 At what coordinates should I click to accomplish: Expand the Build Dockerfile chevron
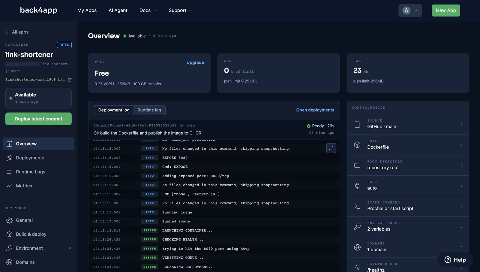[462, 145]
